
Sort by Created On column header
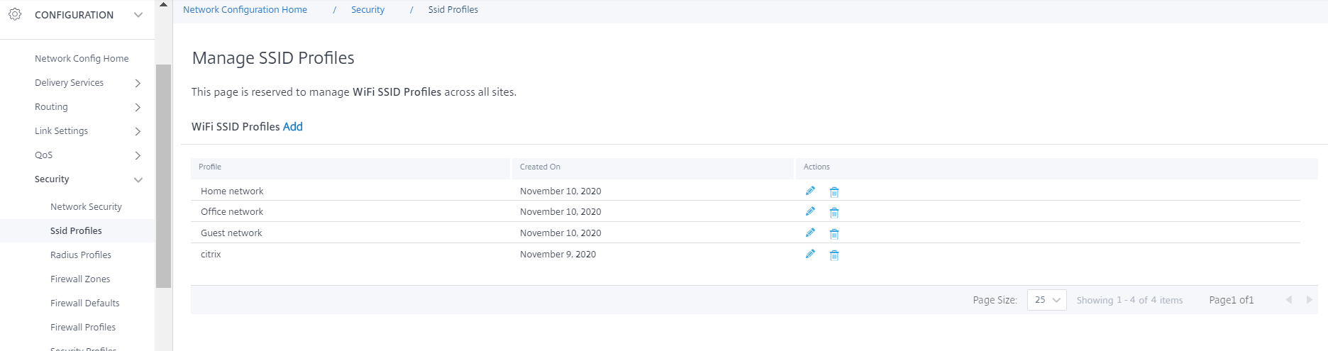[540, 167]
